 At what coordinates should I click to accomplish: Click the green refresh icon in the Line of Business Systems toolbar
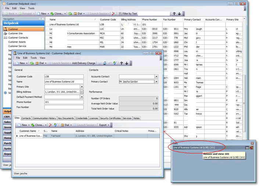tap(32, 63)
